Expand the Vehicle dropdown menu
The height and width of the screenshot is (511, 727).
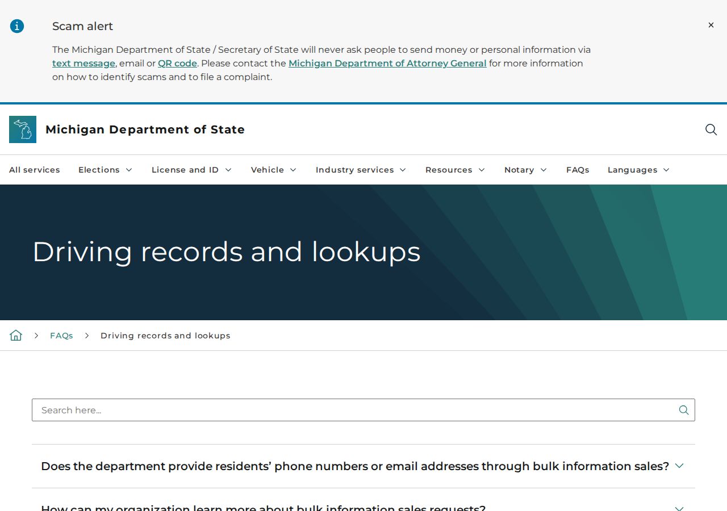274,170
